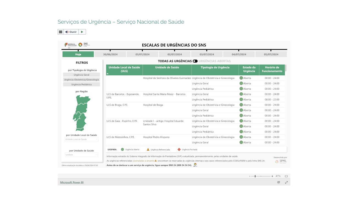This screenshot has width=352, height=198.
Task: Zoom out with the minus icon
Action: click(250, 176)
